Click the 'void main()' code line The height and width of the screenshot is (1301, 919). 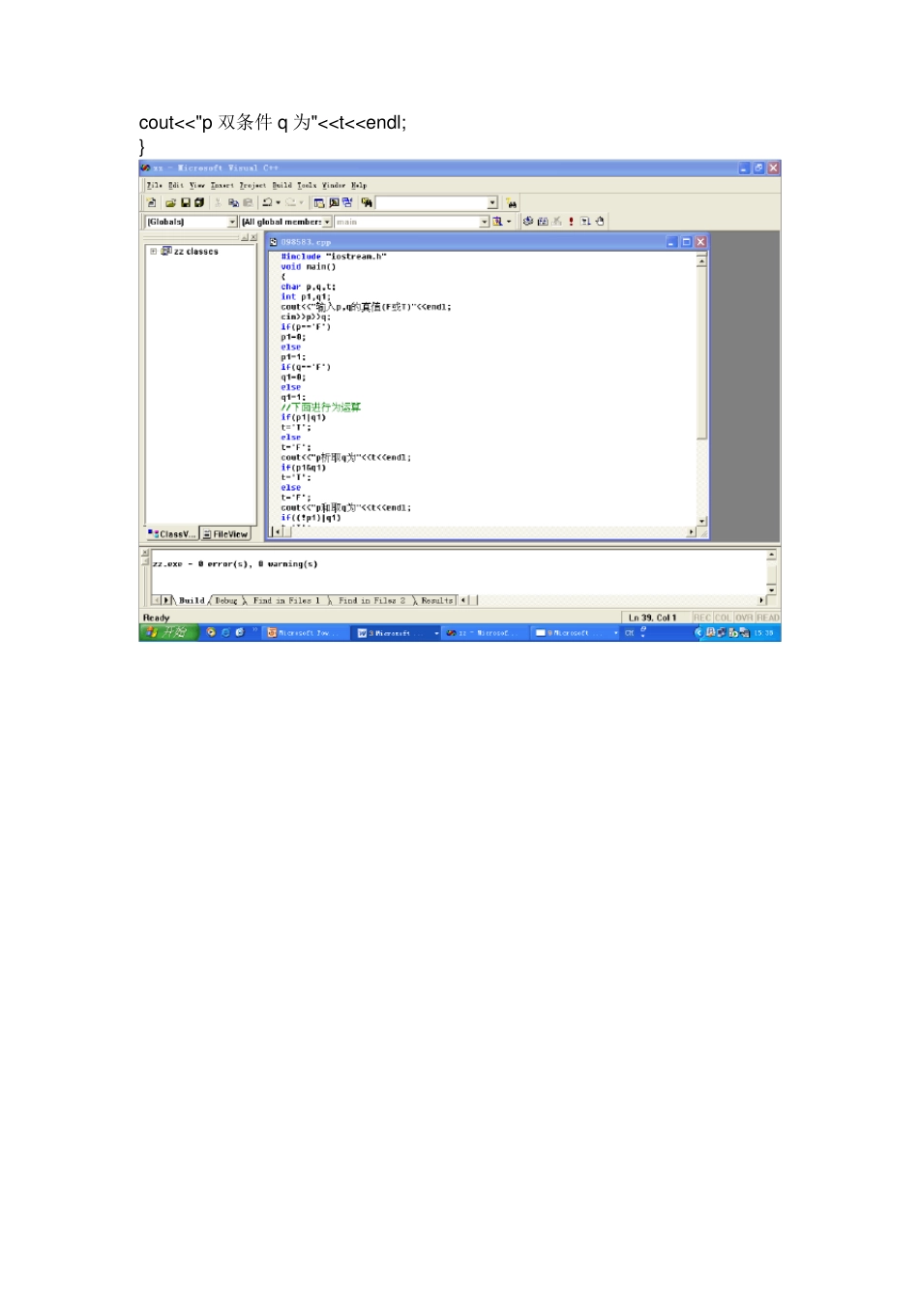click(309, 266)
